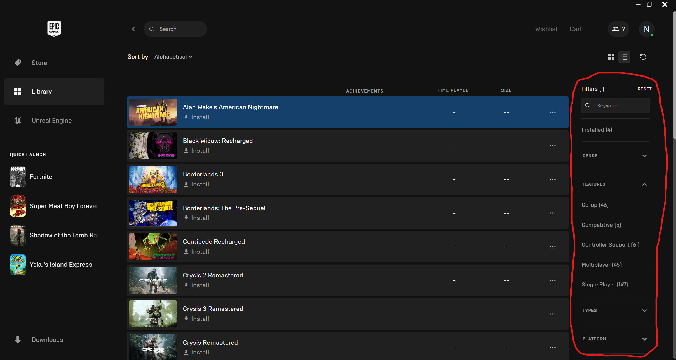676x360 pixels.
Task: Open the Store section
Action: (39, 63)
